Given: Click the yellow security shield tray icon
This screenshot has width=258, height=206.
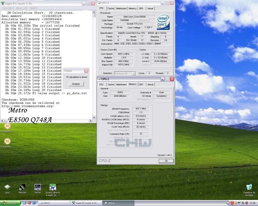Looking at the screenshot, I should click(x=236, y=203).
